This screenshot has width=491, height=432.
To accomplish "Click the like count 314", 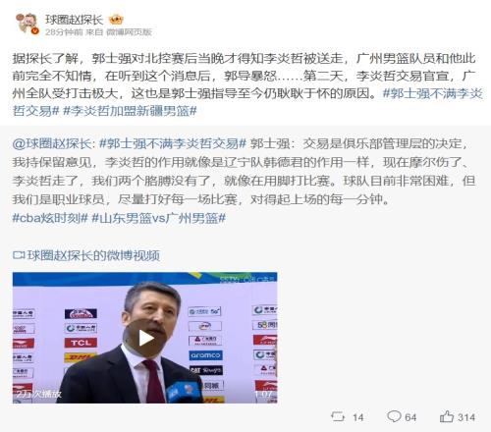I will tap(466, 417).
